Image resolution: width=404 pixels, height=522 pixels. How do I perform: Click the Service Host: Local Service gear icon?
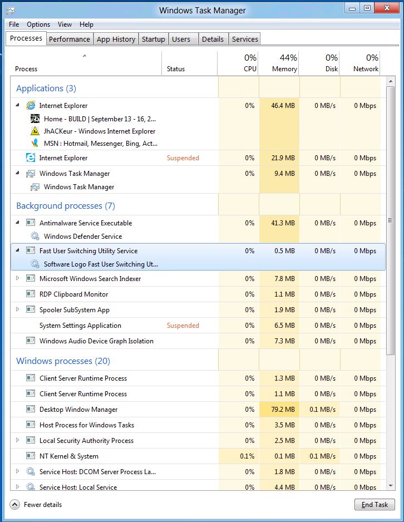pyautogui.click(x=31, y=487)
